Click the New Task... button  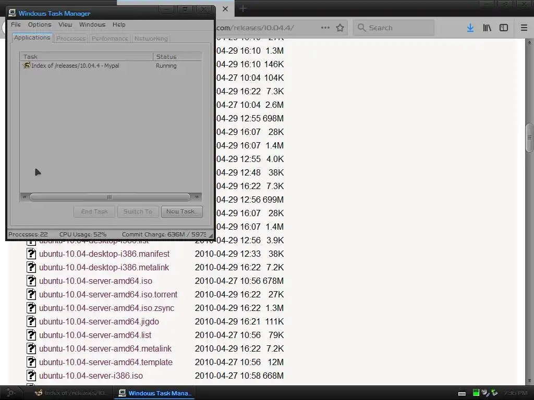tap(182, 211)
